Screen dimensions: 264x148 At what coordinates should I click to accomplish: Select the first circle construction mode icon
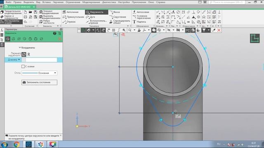(8, 39)
